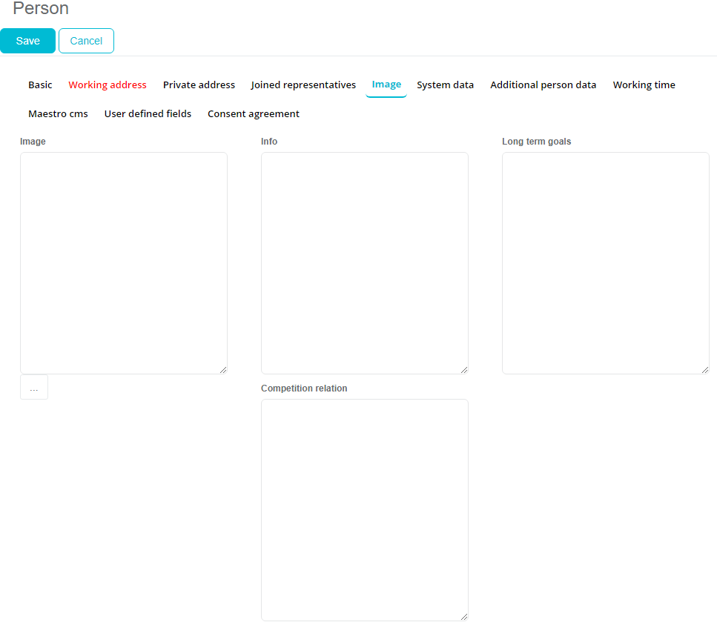The width and height of the screenshot is (717, 625).
Task: Click the Long term goals resize handle
Action: (705, 370)
